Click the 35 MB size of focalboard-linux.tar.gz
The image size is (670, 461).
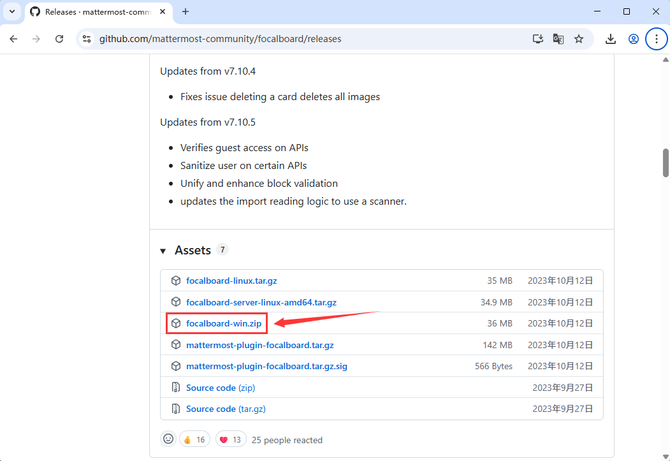[500, 281]
